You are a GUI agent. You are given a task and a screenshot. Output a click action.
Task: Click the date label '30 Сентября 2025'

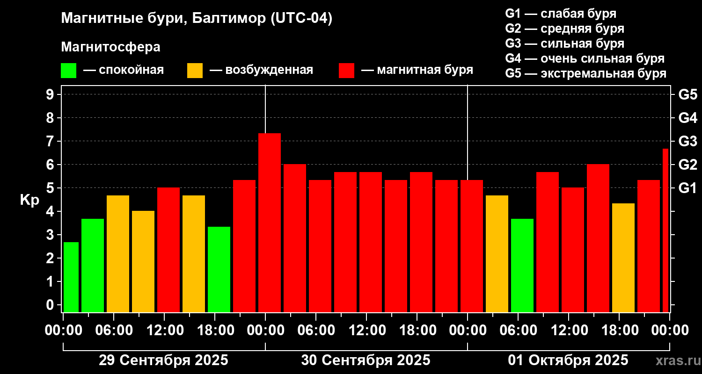[366, 360]
